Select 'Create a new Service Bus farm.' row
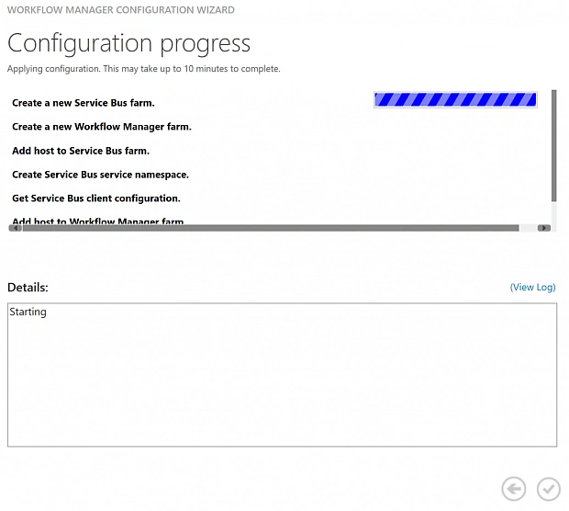Image resolution: width=569 pixels, height=511 pixels. point(84,103)
